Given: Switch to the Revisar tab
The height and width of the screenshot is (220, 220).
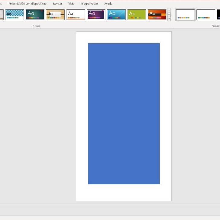Looking at the screenshot, I should pos(57,4).
